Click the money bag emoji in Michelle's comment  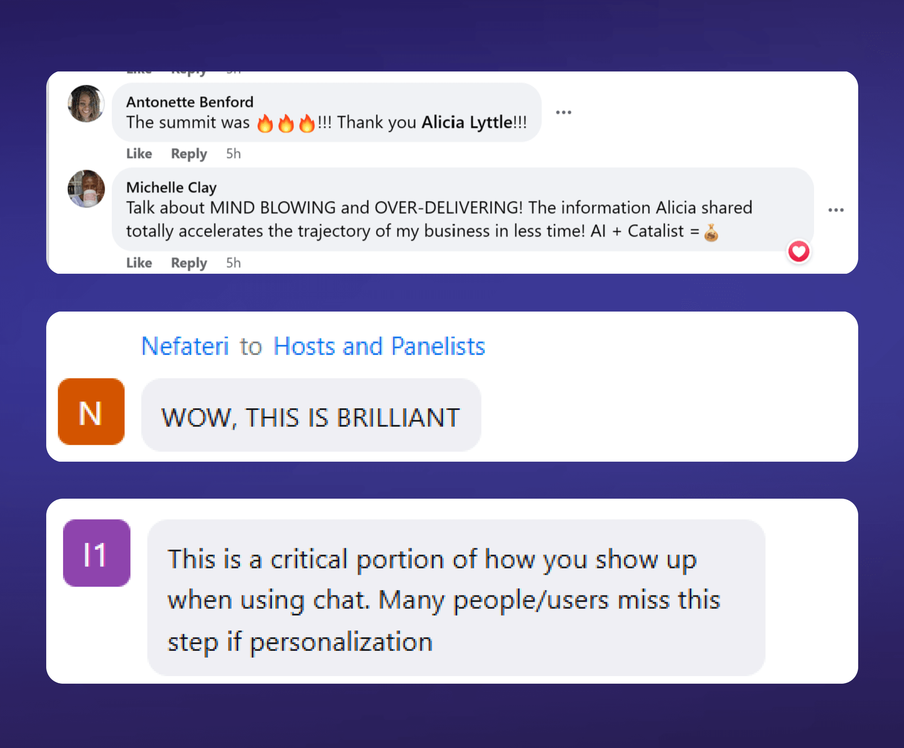[x=711, y=233]
